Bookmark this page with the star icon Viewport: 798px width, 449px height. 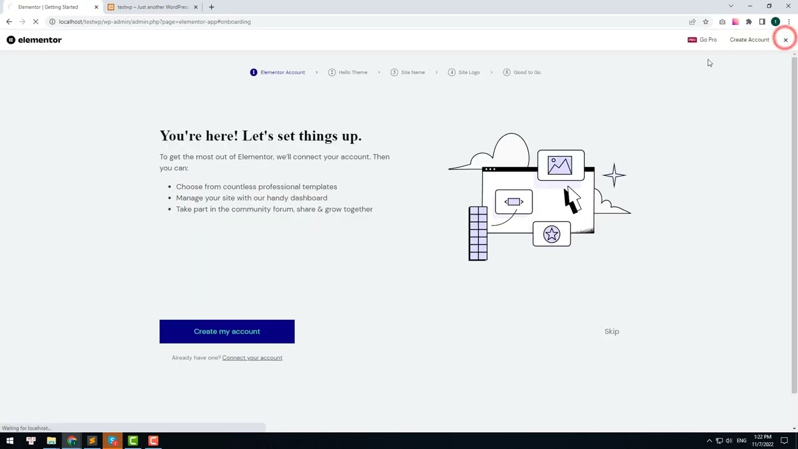(x=706, y=22)
